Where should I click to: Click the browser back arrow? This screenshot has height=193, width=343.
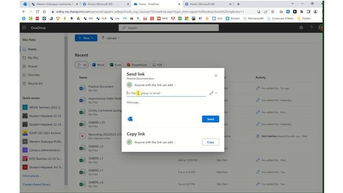tap(24, 12)
